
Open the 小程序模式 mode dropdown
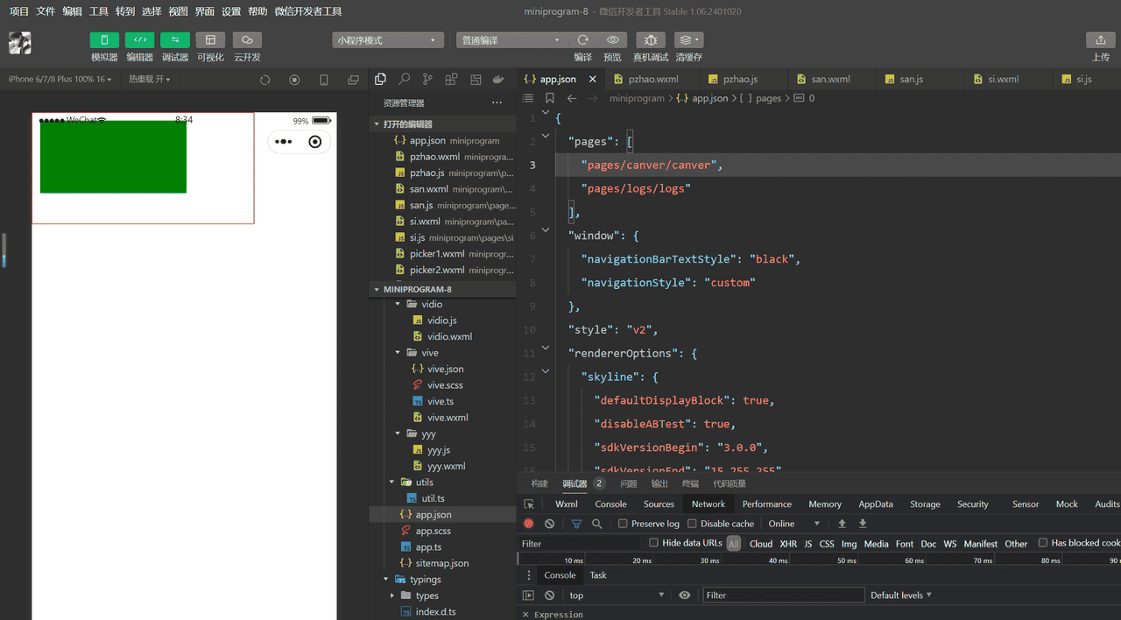click(388, 40)
